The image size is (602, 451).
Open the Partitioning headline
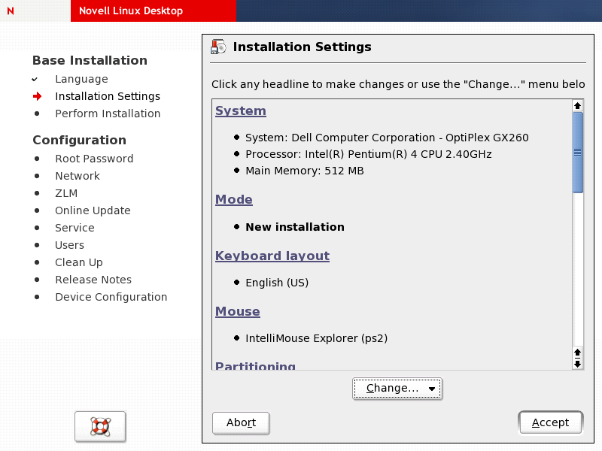click(255, 366)
